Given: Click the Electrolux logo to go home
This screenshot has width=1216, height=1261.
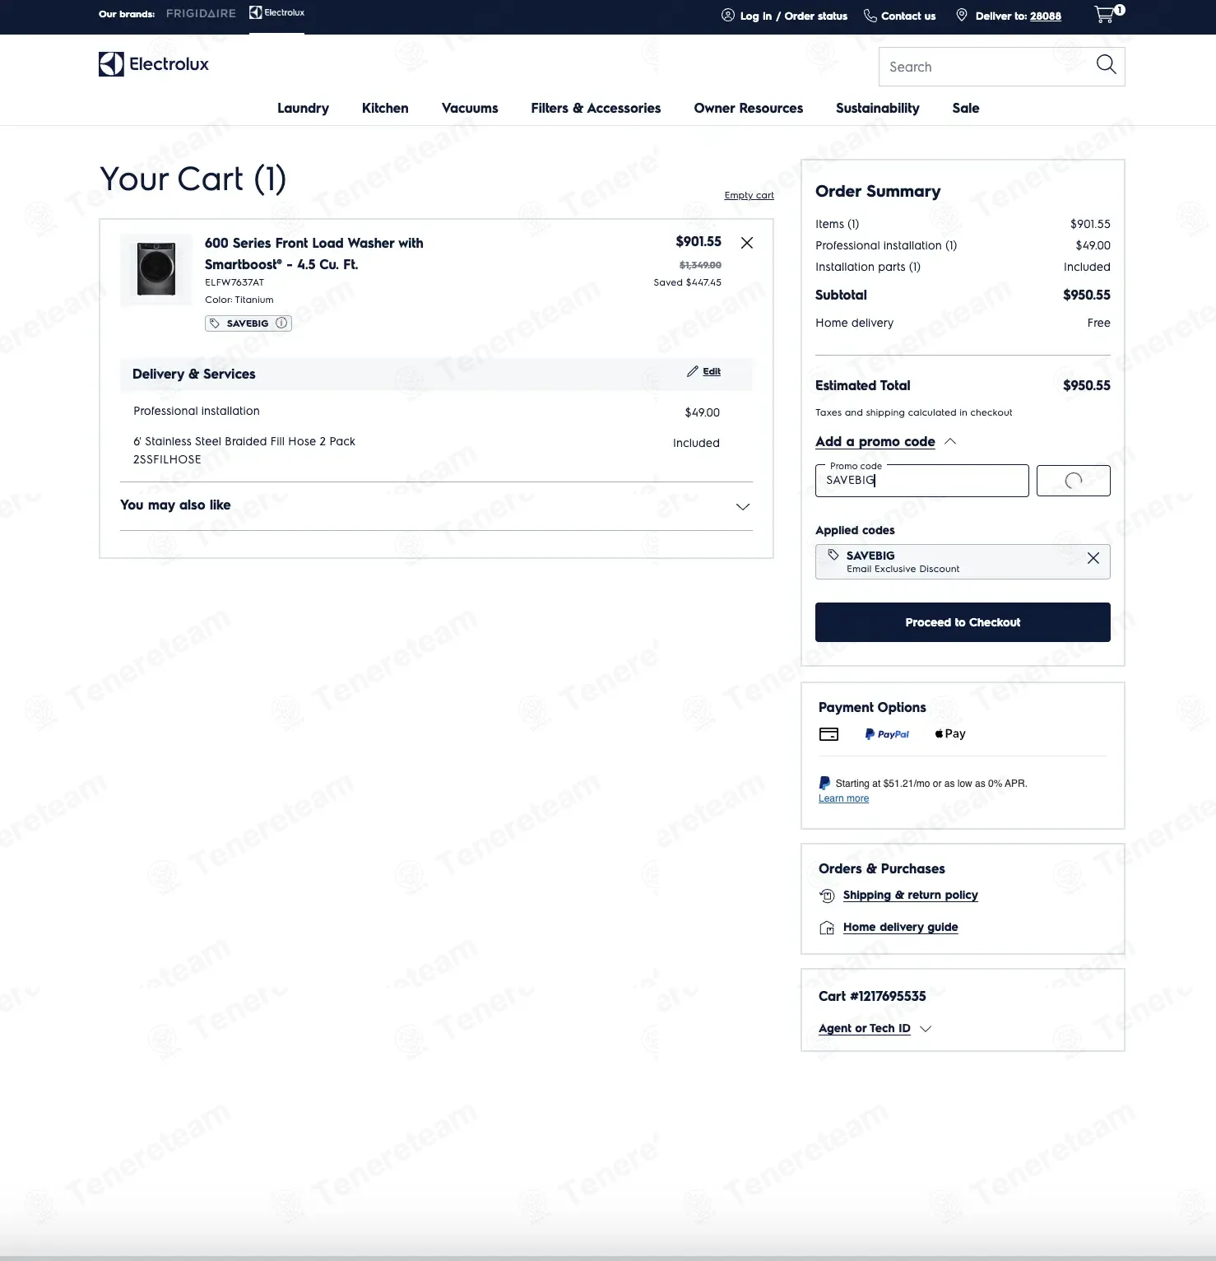Looking at the screenshot, I should click(x=154, y=64).
